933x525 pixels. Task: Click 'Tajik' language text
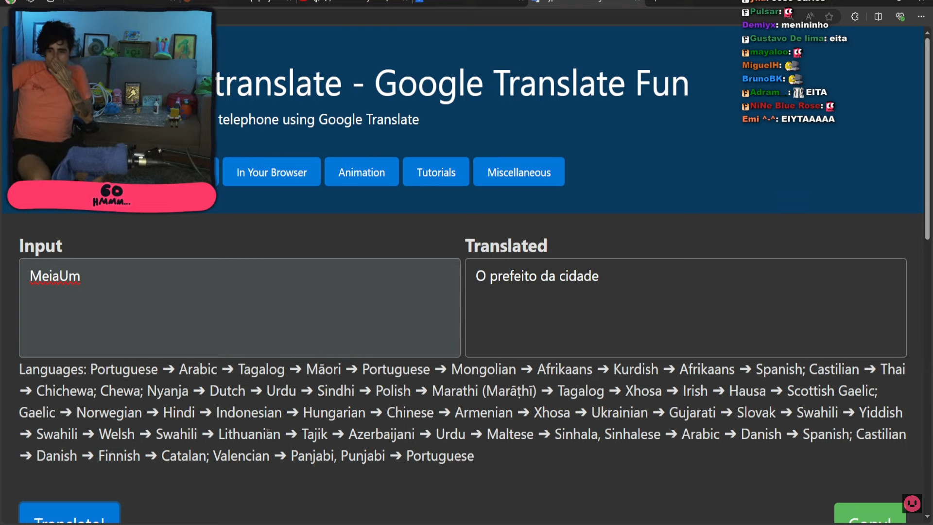point(314,435)
